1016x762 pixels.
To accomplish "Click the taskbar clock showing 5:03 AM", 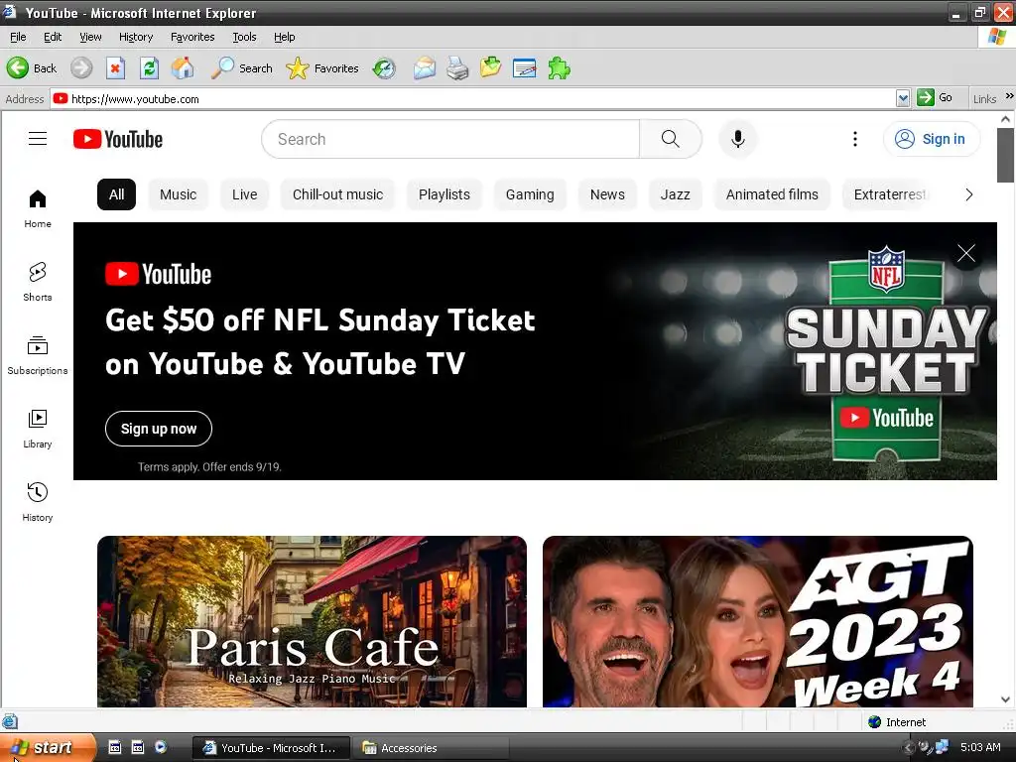I will point(979,747).
